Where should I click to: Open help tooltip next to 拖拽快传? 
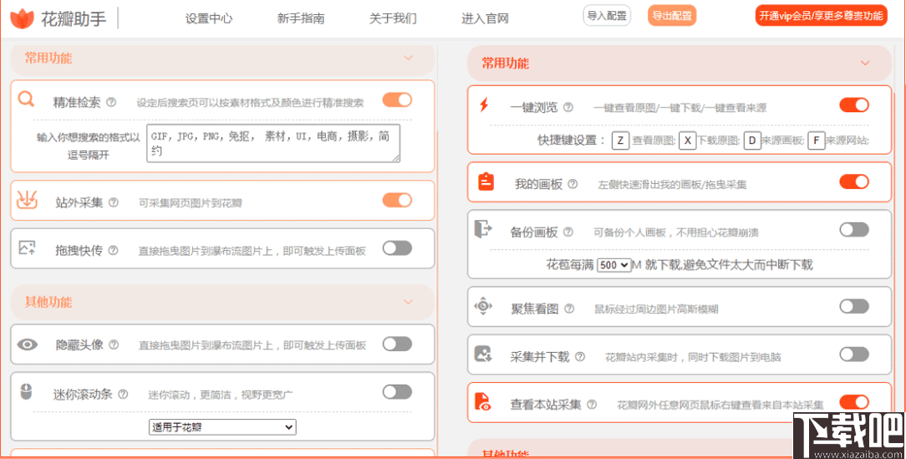tap(114, 250)
